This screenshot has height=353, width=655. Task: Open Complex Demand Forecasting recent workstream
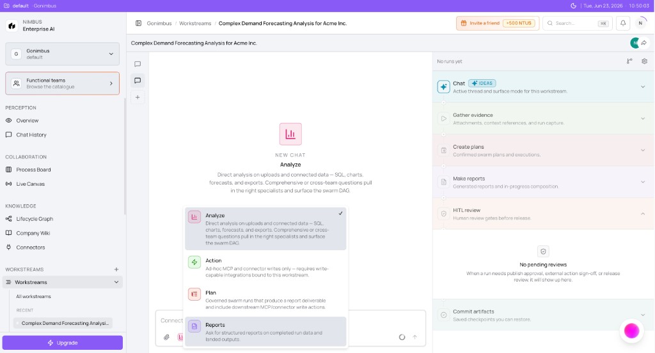point(63,323)
